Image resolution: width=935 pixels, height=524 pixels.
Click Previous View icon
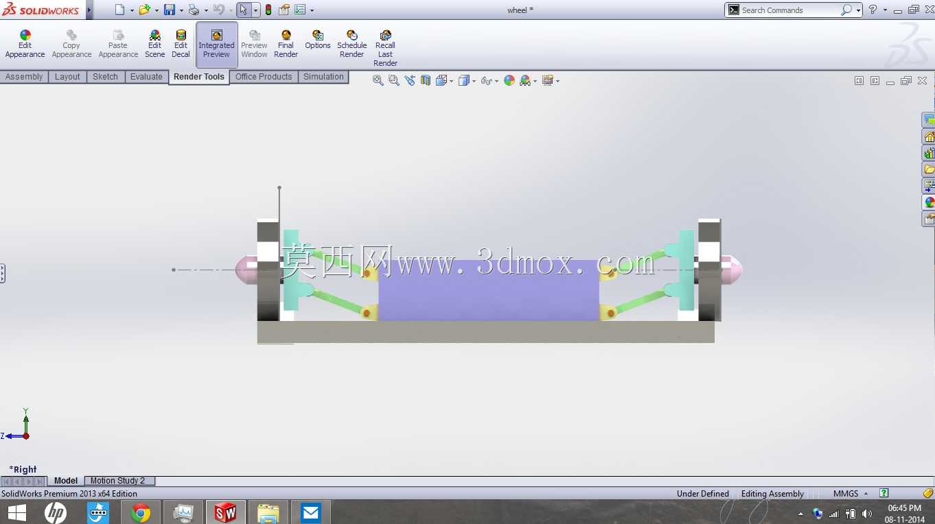(x=410, y=80)
